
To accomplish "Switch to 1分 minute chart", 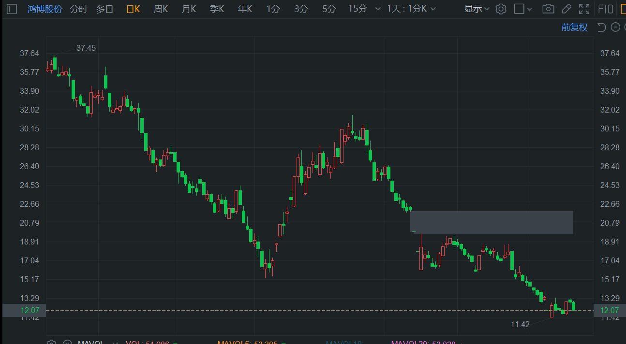I will (x=273, y=9).
